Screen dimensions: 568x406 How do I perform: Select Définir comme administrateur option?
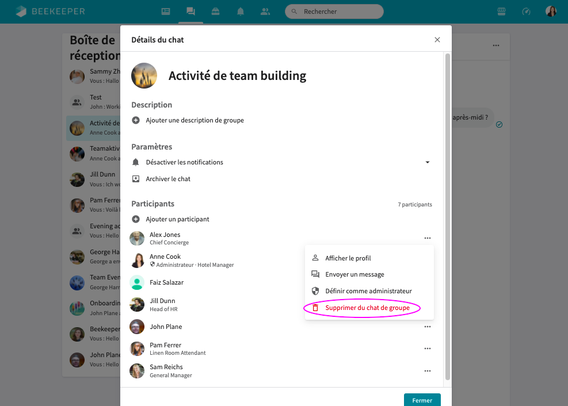point(368,291)
